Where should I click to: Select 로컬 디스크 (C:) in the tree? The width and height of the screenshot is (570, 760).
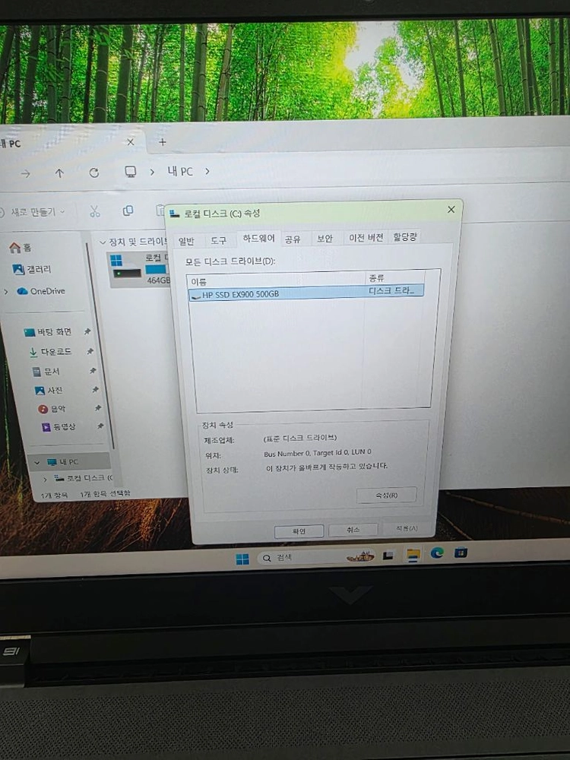[84, 478]
